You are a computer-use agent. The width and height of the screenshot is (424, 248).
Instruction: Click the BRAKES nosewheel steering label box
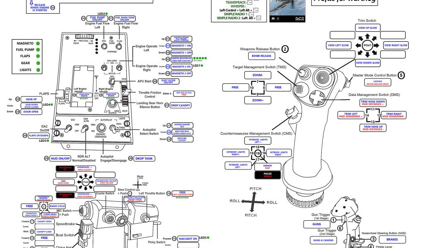[392, 239]
